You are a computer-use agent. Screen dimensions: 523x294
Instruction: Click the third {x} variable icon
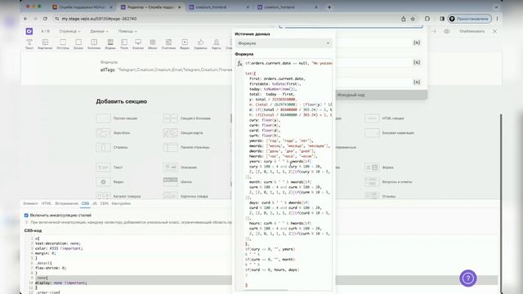pos(417,82)
